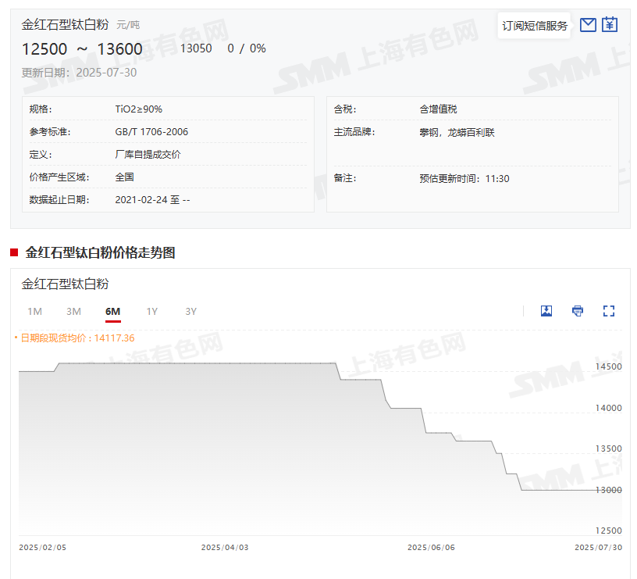Print the price trend chart
The width and height of the screenshot is (637, 579).
(x=578, y=311)
